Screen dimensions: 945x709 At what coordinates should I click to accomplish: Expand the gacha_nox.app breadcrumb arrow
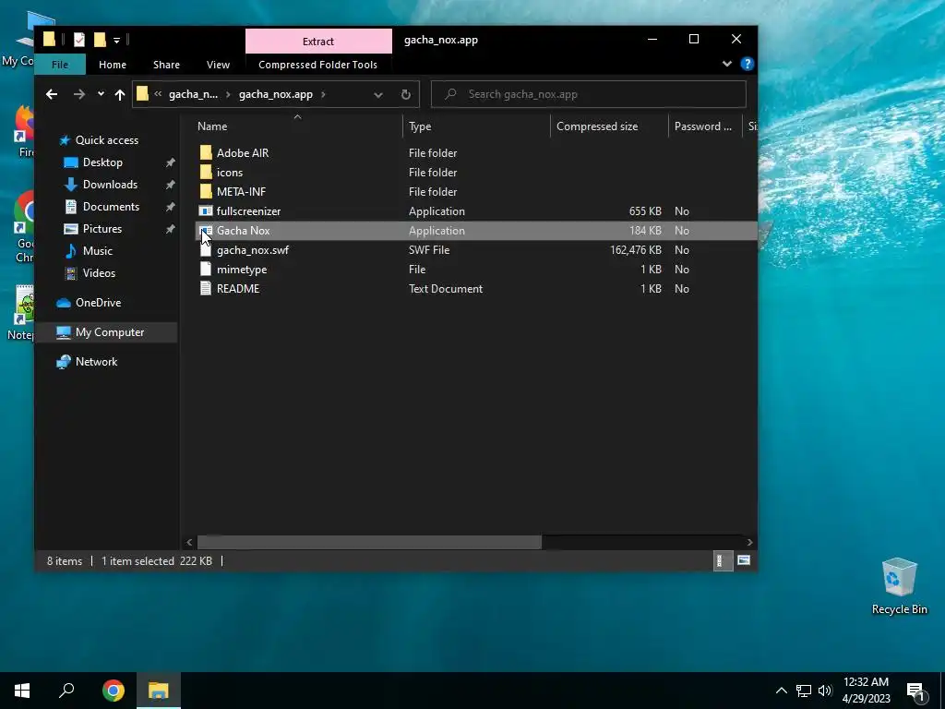pyautogui.click(x=324, y=94)
